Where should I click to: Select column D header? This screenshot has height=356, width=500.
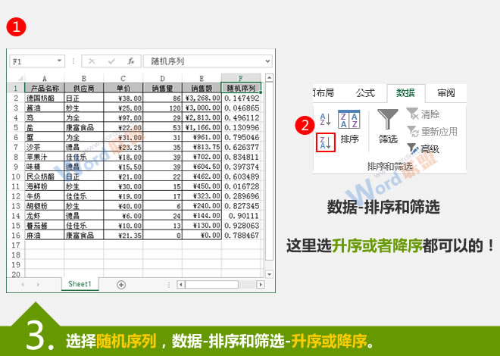162,79
